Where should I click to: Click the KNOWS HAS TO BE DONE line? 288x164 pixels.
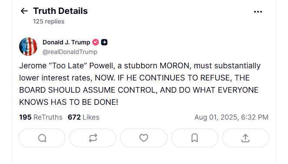[x=69, y=102]
